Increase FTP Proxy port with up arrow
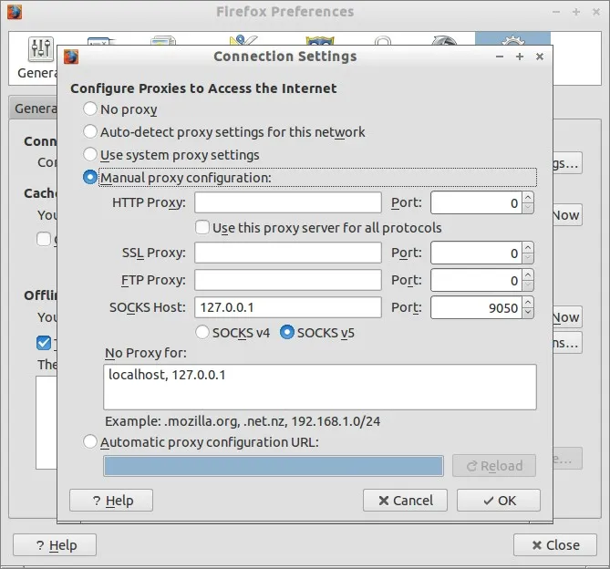 [x=528, y=275]
